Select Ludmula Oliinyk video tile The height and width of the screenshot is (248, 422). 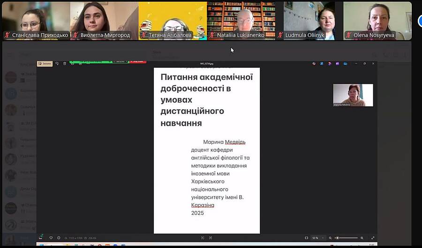(x=309, y=21)
